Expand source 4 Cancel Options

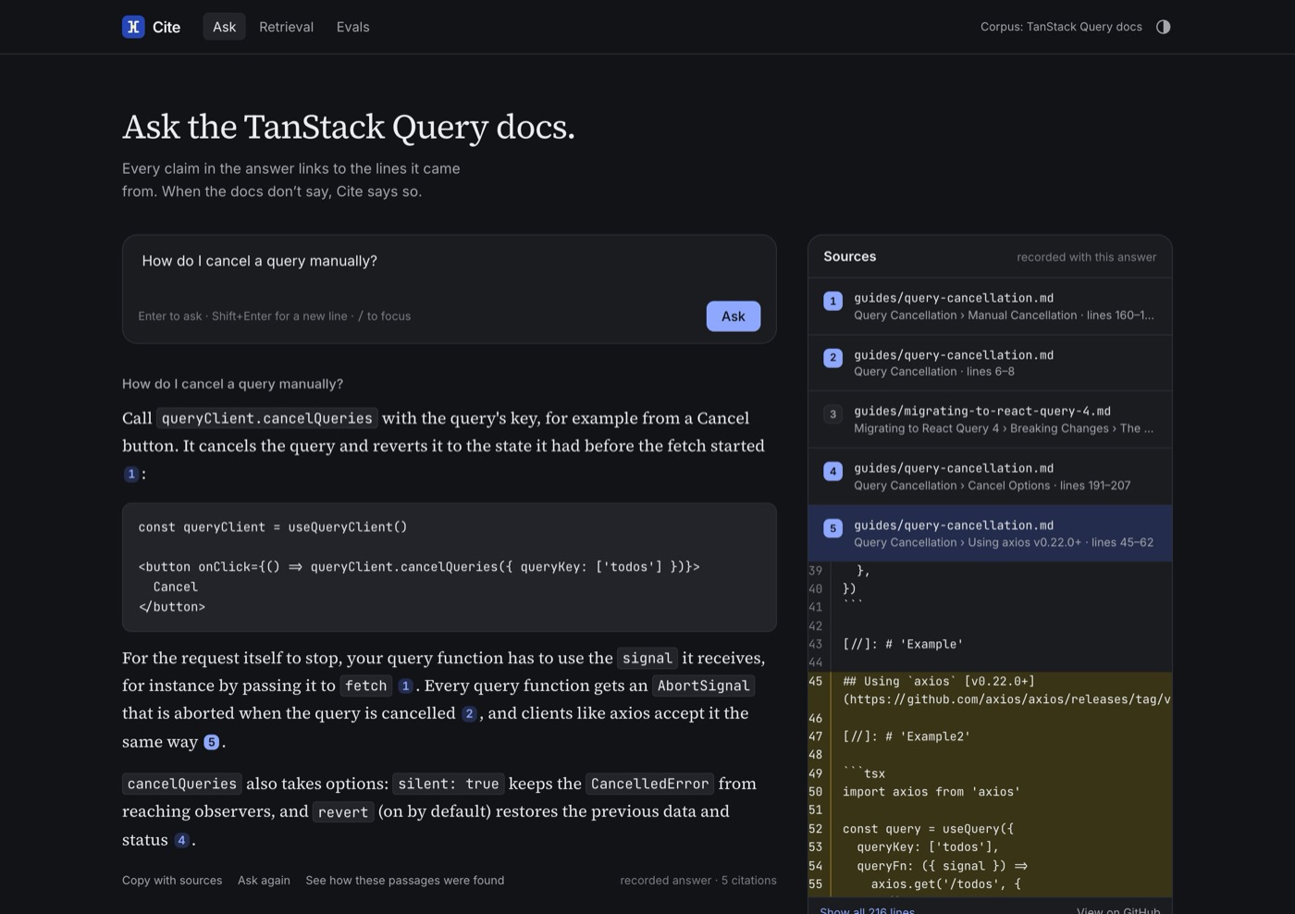click(990, 476)
